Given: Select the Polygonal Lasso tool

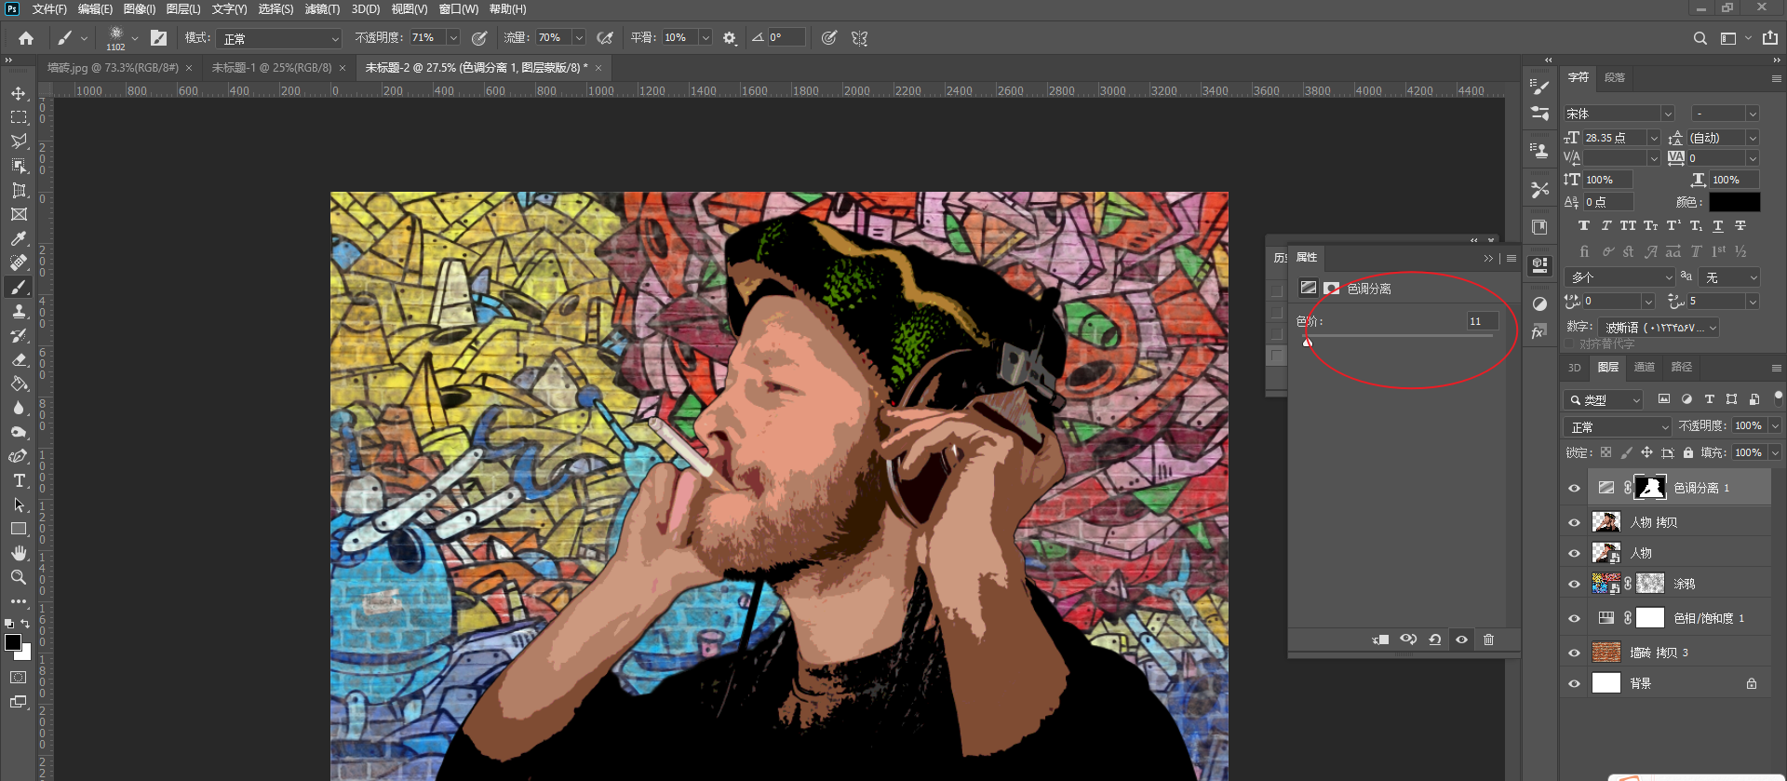Looking at the screenshot, I should (x=19, y=141).
